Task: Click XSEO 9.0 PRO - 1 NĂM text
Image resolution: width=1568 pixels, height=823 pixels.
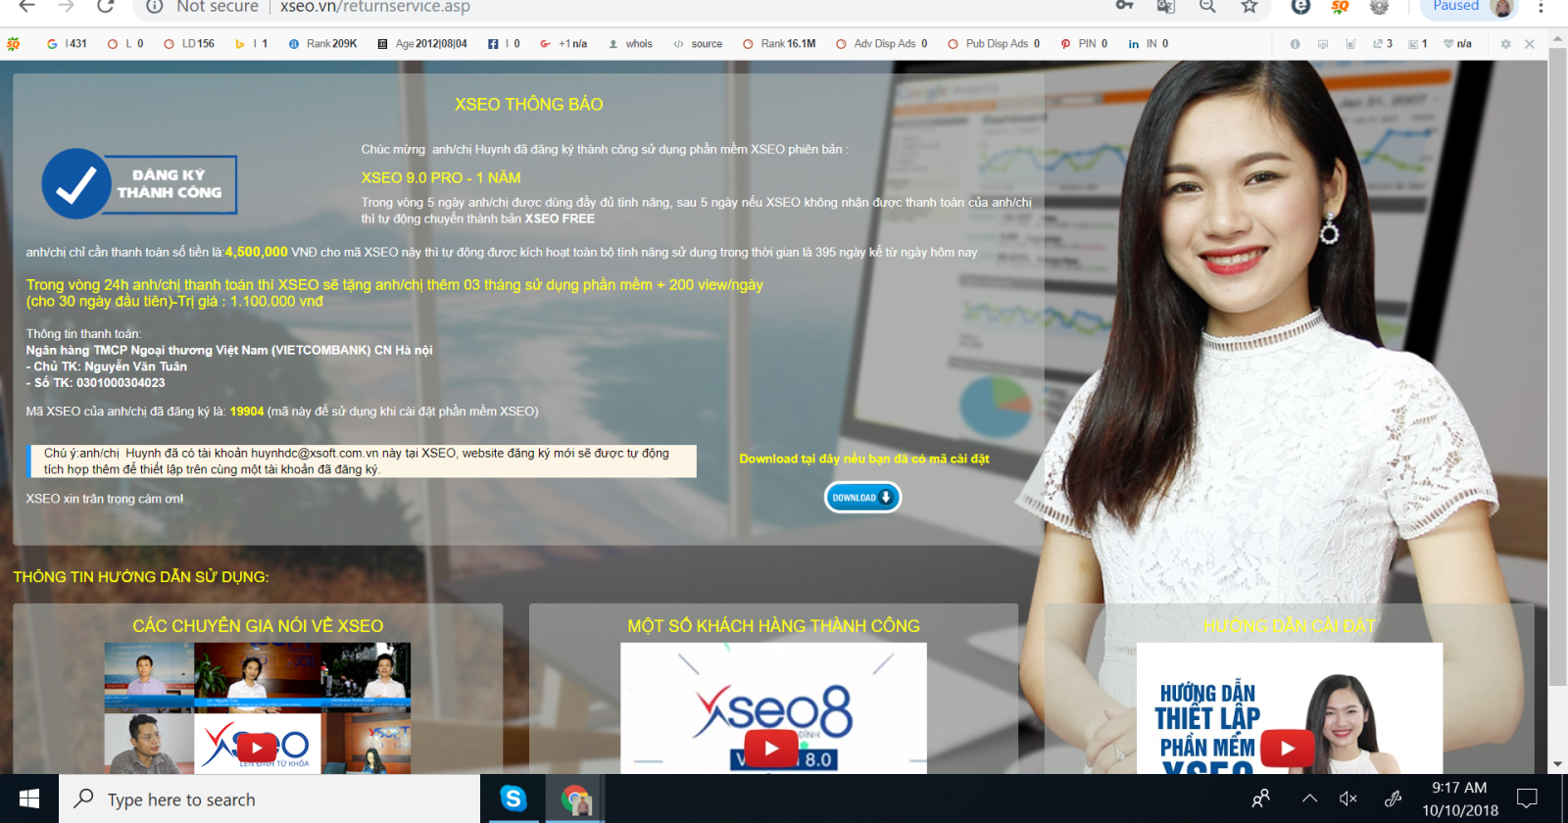Action: click(441, 177)
